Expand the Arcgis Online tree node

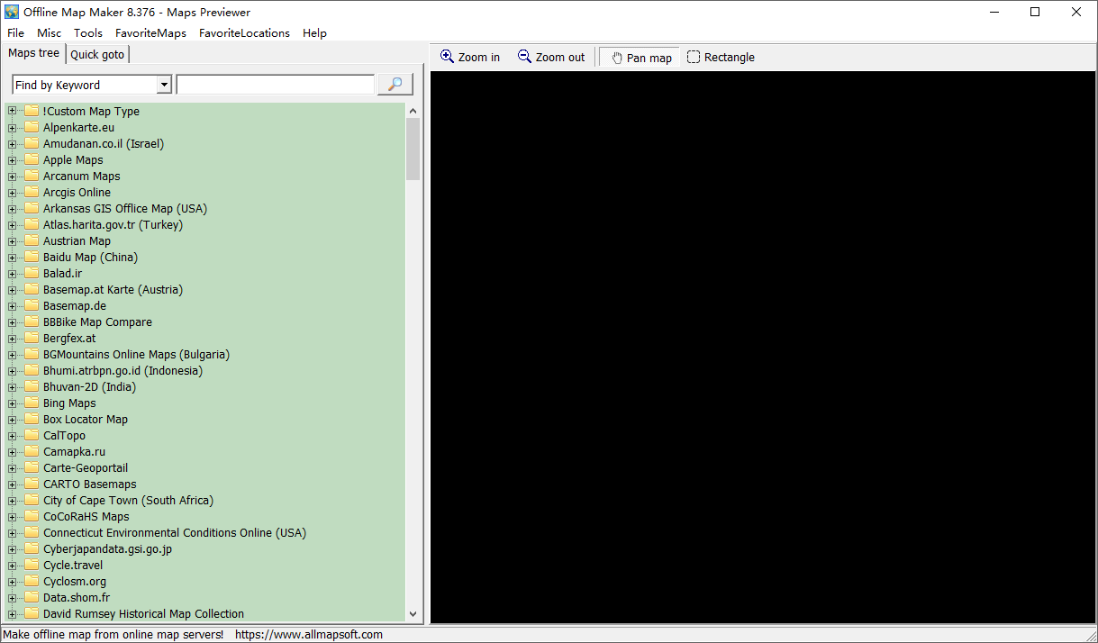(x=12, y=193)
